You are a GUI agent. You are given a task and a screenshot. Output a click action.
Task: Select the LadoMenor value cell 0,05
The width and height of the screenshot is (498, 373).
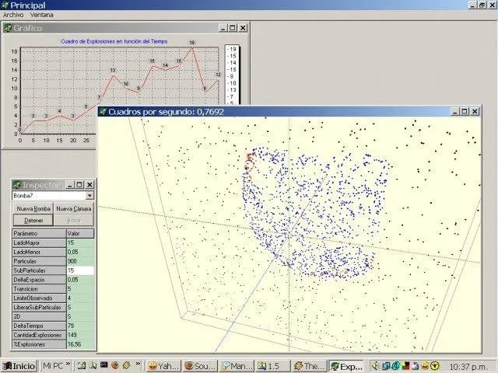click(80, 252)
